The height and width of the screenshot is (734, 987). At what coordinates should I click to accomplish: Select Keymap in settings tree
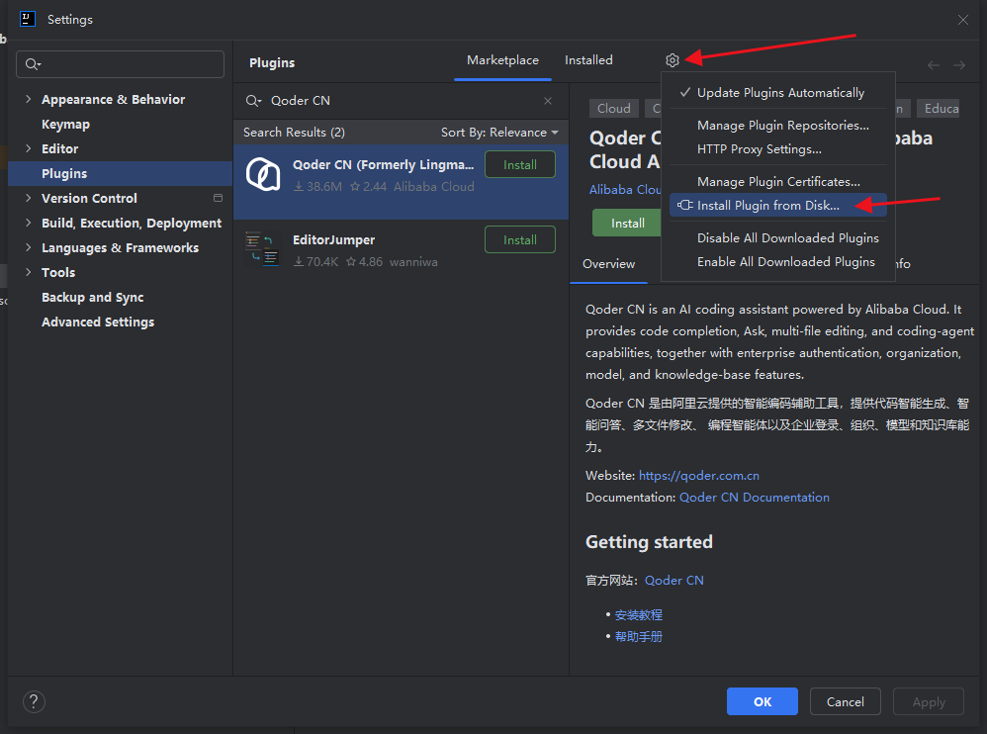tap(65, 124)
